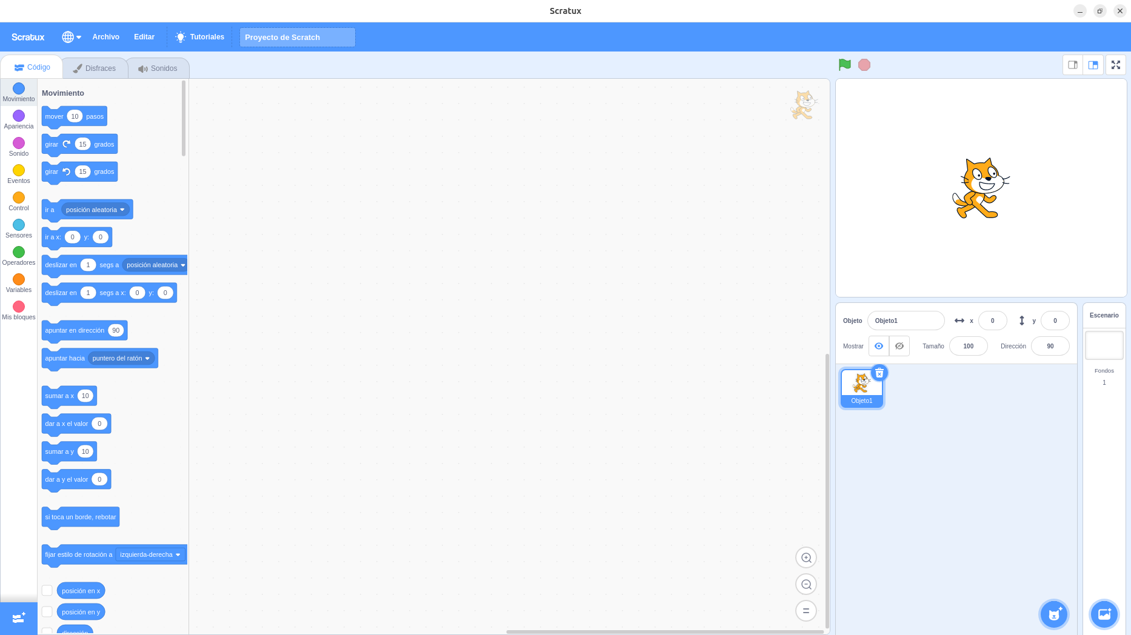Select the Eventos block category
The height and width of the screenshot is (635, 1131).
pyautogui.click(x=19, y=174)
